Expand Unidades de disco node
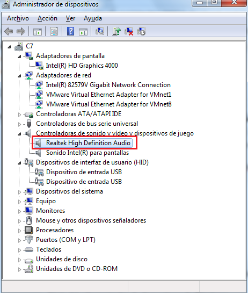This screenshot has width=248, height=293. pyautogui.click(x=19, y=260)
